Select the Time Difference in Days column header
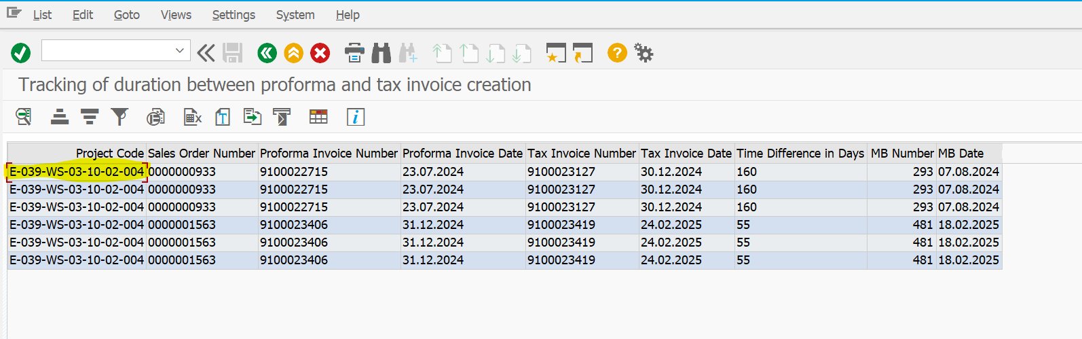The width and height of the screenshot is (1082, 339). coord(800,154)
